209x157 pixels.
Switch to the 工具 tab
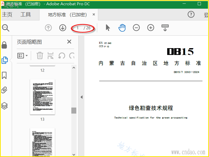[26, 14]
